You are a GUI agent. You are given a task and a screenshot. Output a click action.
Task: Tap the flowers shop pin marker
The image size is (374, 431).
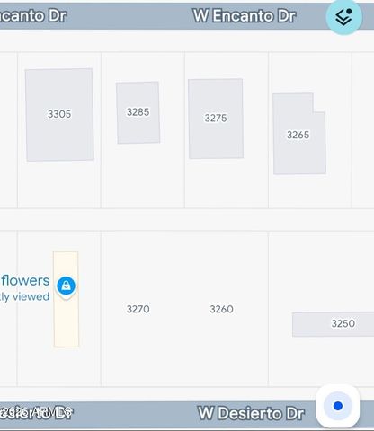tap(66, 286)
